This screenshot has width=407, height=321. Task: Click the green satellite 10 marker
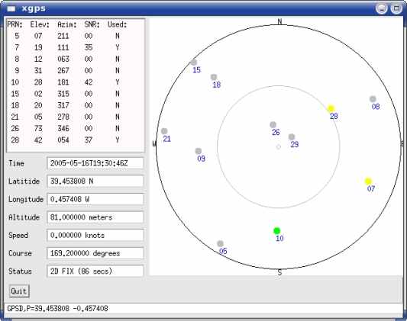click(277, 230)
